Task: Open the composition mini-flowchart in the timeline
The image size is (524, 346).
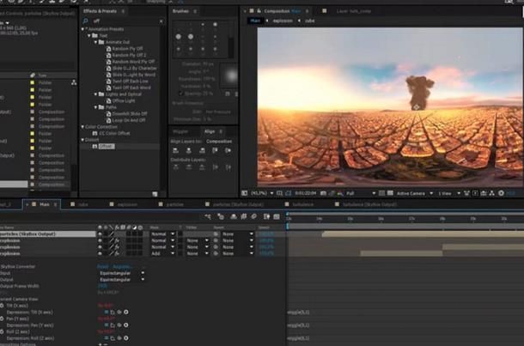Action: tap(208, 216)
